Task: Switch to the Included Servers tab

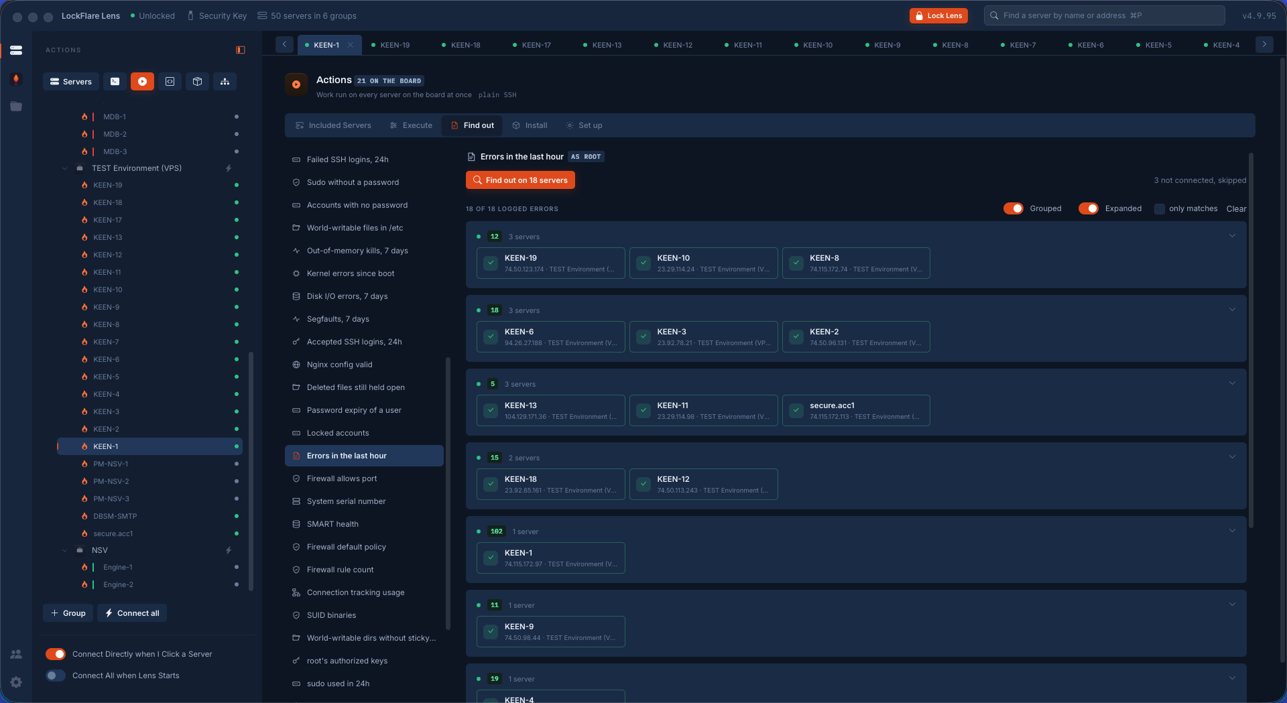Action: click(x=334, y=125)
